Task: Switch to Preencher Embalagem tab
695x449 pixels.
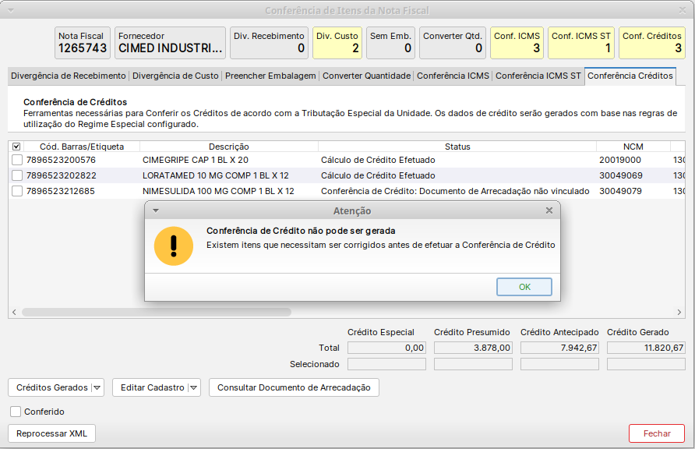Action: click(270, 76)
